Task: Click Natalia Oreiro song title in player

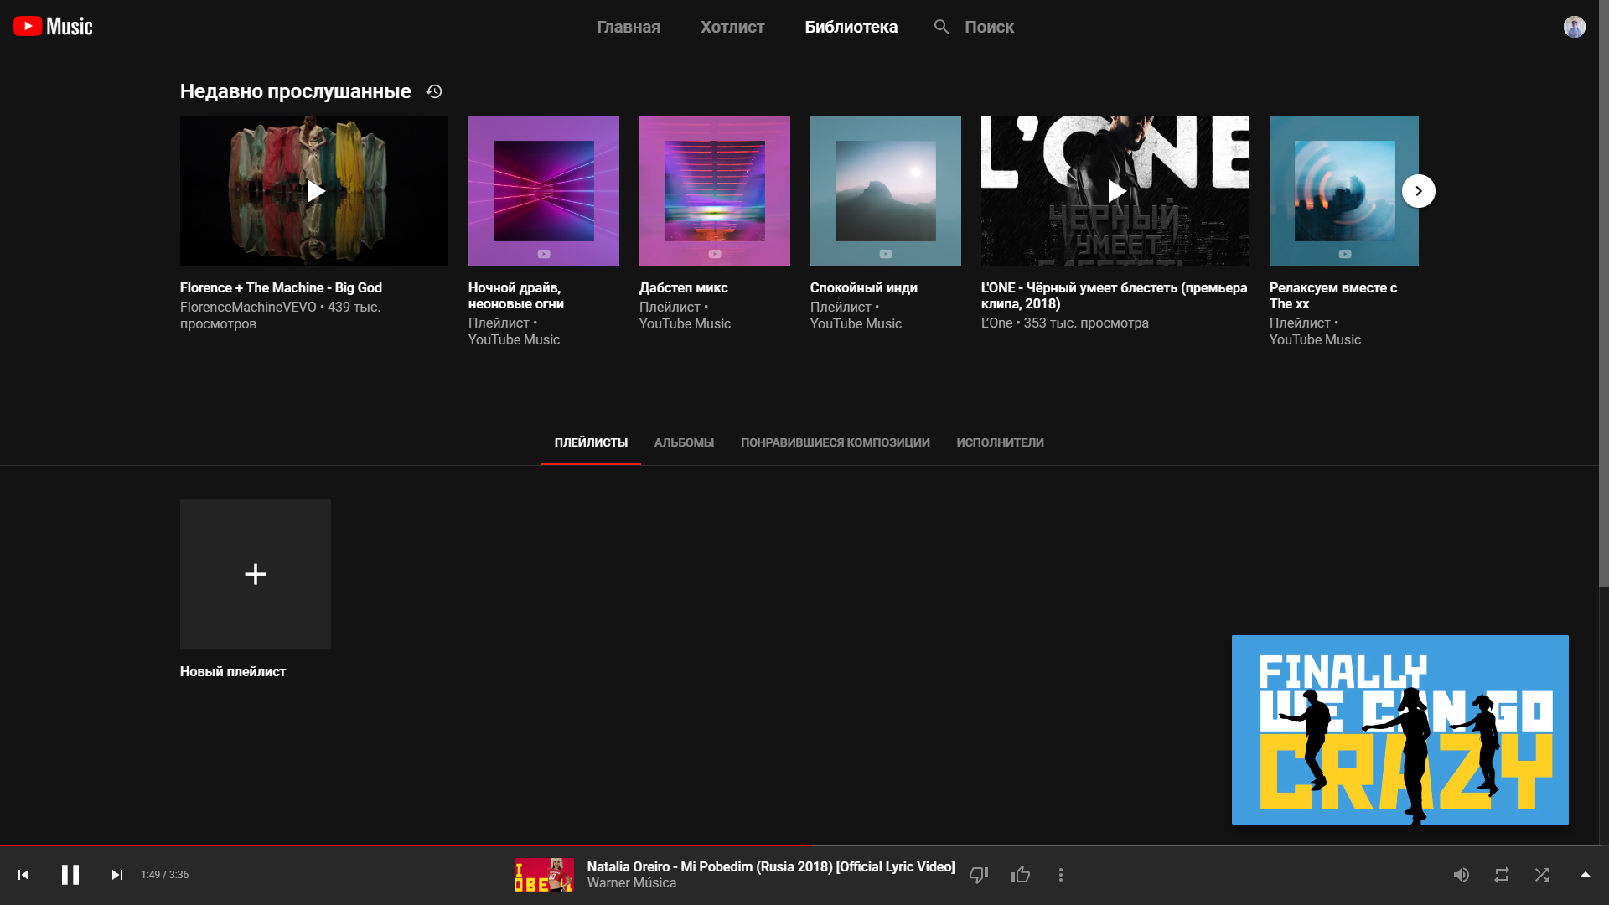Action: (771, 866)
